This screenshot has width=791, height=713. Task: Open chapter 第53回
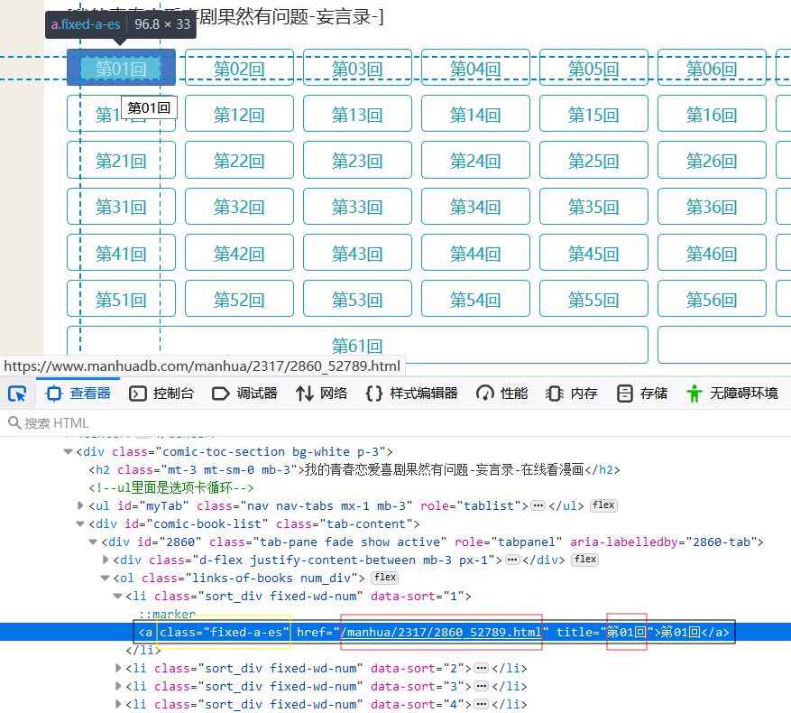[357, 299]
